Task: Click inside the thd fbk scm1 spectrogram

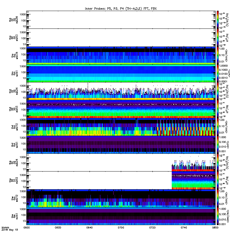Action: click(x=121, y=145)
